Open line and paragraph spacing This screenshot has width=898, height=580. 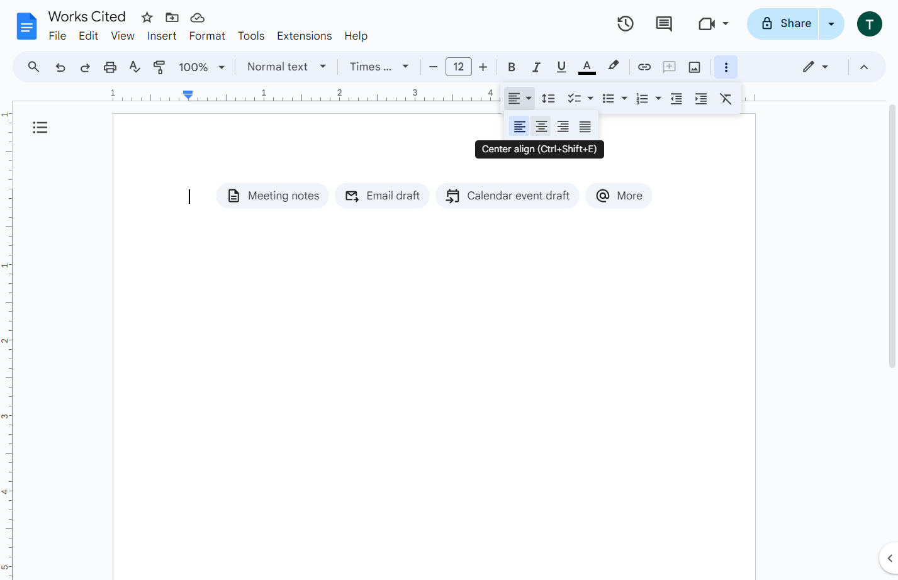pyautogui.click(x=548, y=99)
